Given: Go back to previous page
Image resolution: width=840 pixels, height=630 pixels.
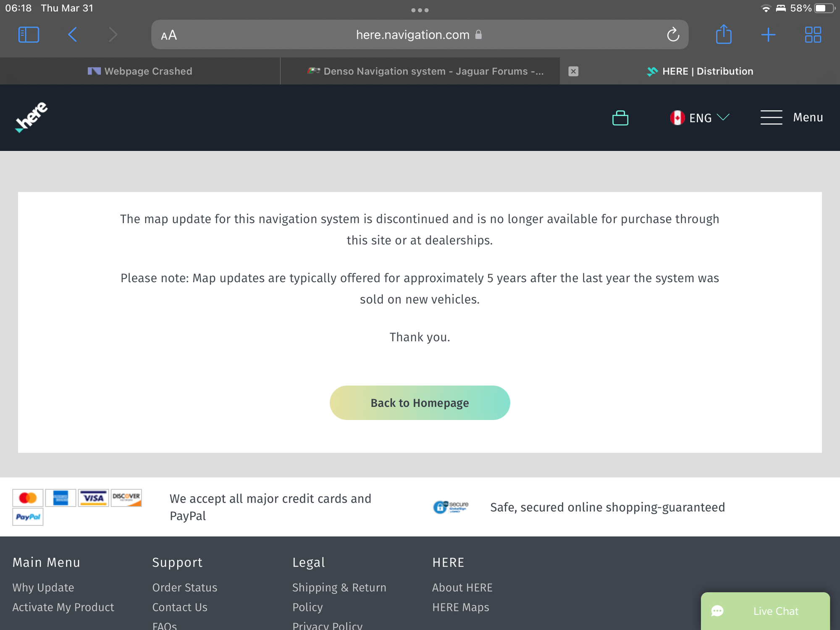Looking at the screenshot, I should [x=72, y=34].
